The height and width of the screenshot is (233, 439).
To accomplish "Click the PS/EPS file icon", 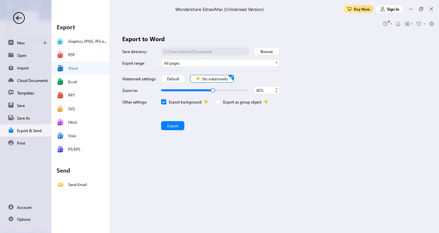I will (60, 149).
